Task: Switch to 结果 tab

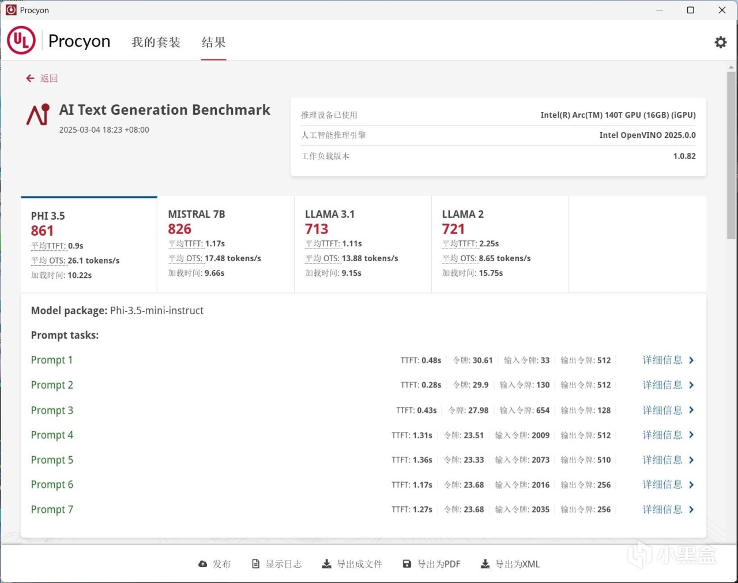Action: tap(213, 42)
